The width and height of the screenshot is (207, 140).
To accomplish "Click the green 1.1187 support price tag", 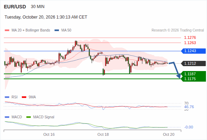I will click(193, 74).
